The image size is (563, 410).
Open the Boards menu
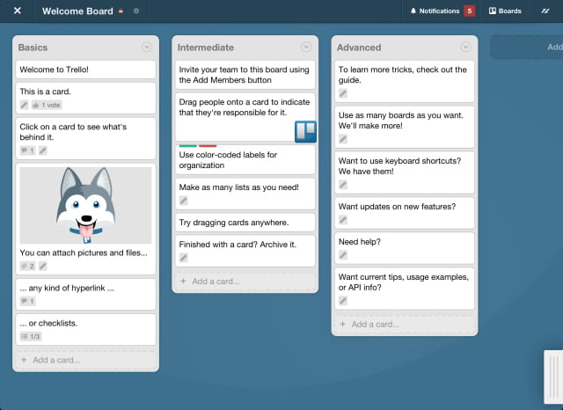(x=506, y=11)
